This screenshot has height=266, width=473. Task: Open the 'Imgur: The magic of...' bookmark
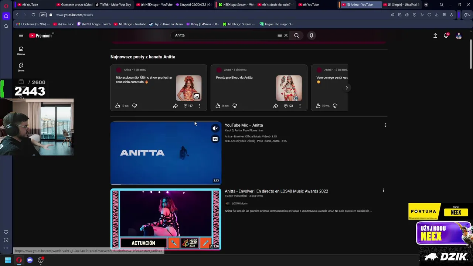point(276,24)
